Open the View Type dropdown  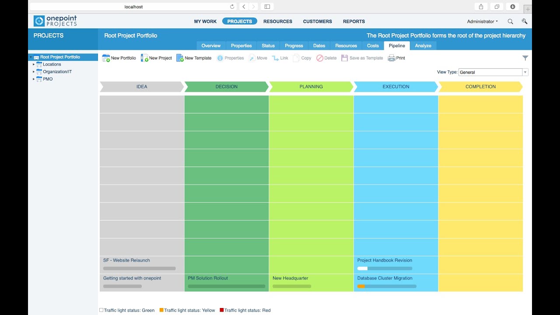pos(525,72)
